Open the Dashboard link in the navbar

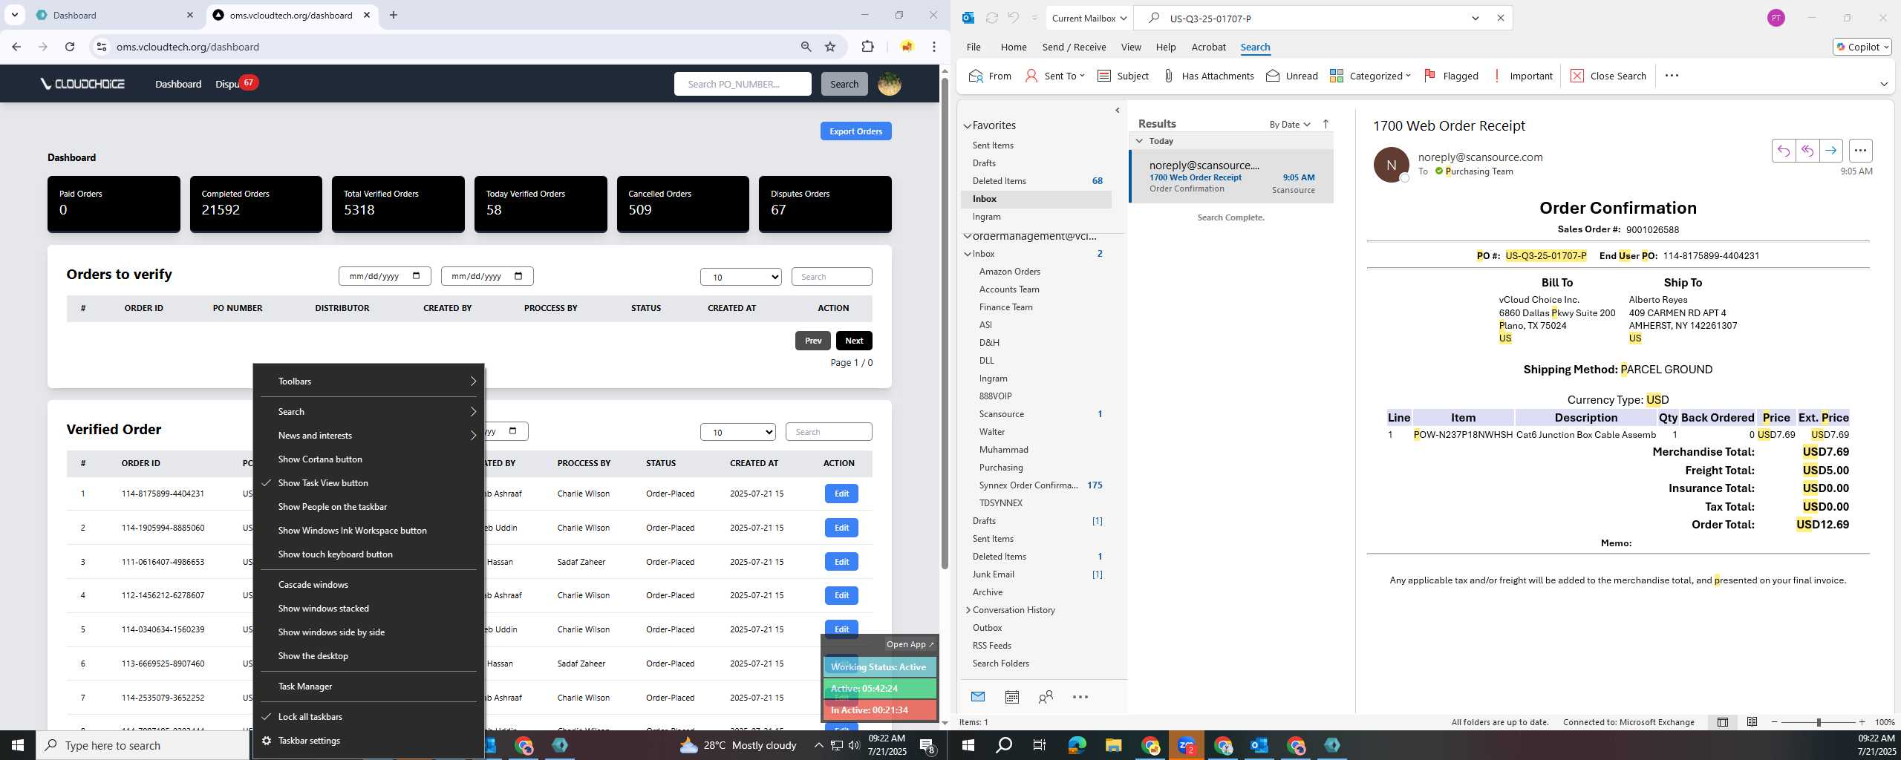point(178,84)
